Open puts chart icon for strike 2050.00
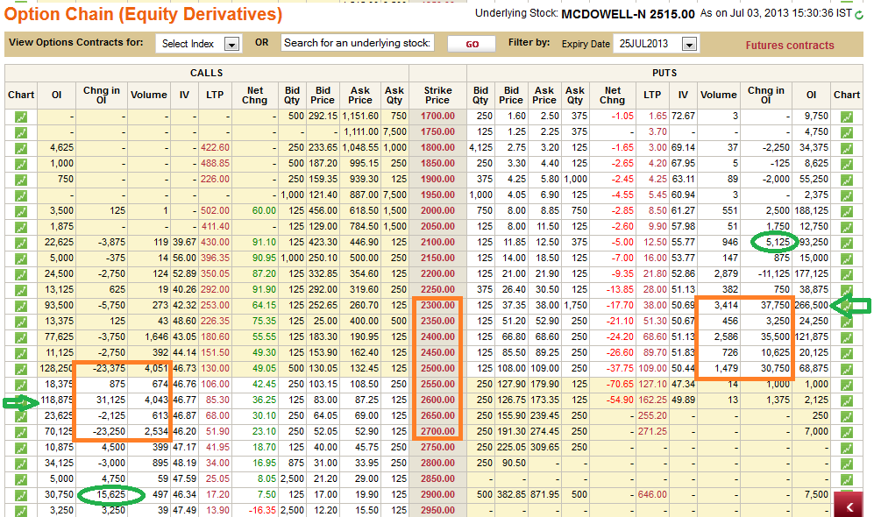Viewport: 874px width, 517px height. coord(847,227)
